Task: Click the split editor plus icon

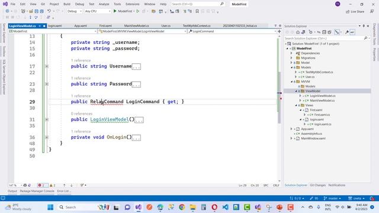Action: [x=280, y=31]
